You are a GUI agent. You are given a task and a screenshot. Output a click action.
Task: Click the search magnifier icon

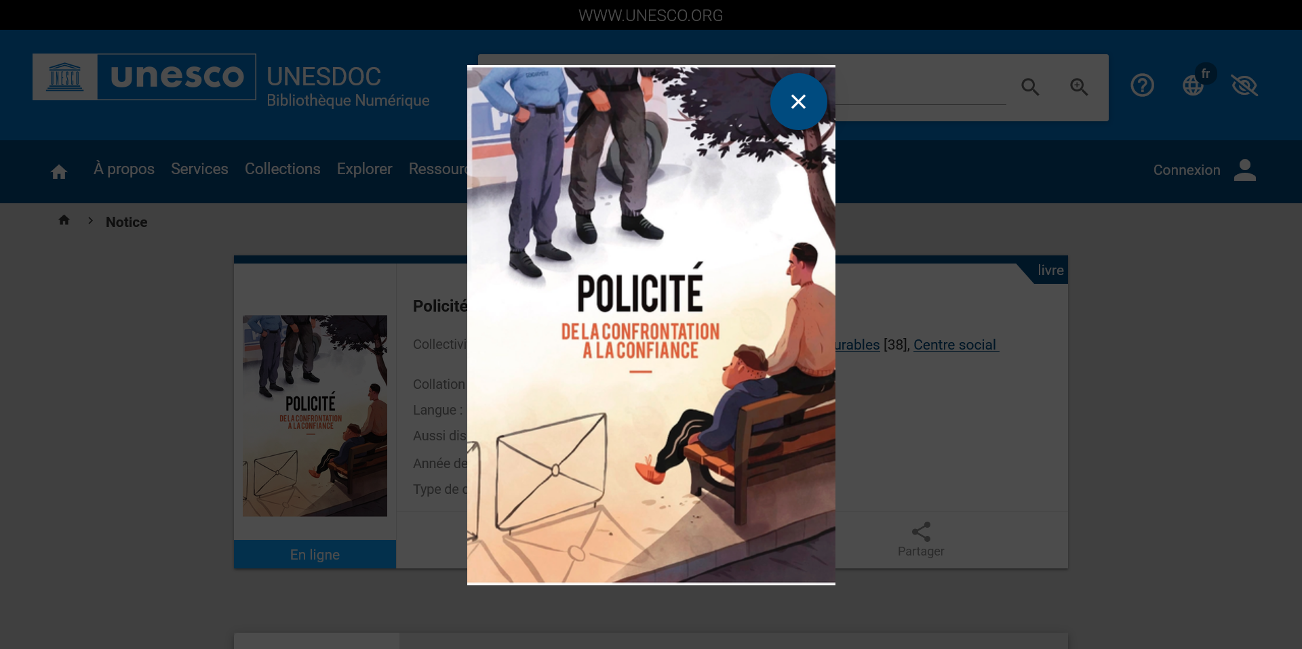(x=1030, y=87)
